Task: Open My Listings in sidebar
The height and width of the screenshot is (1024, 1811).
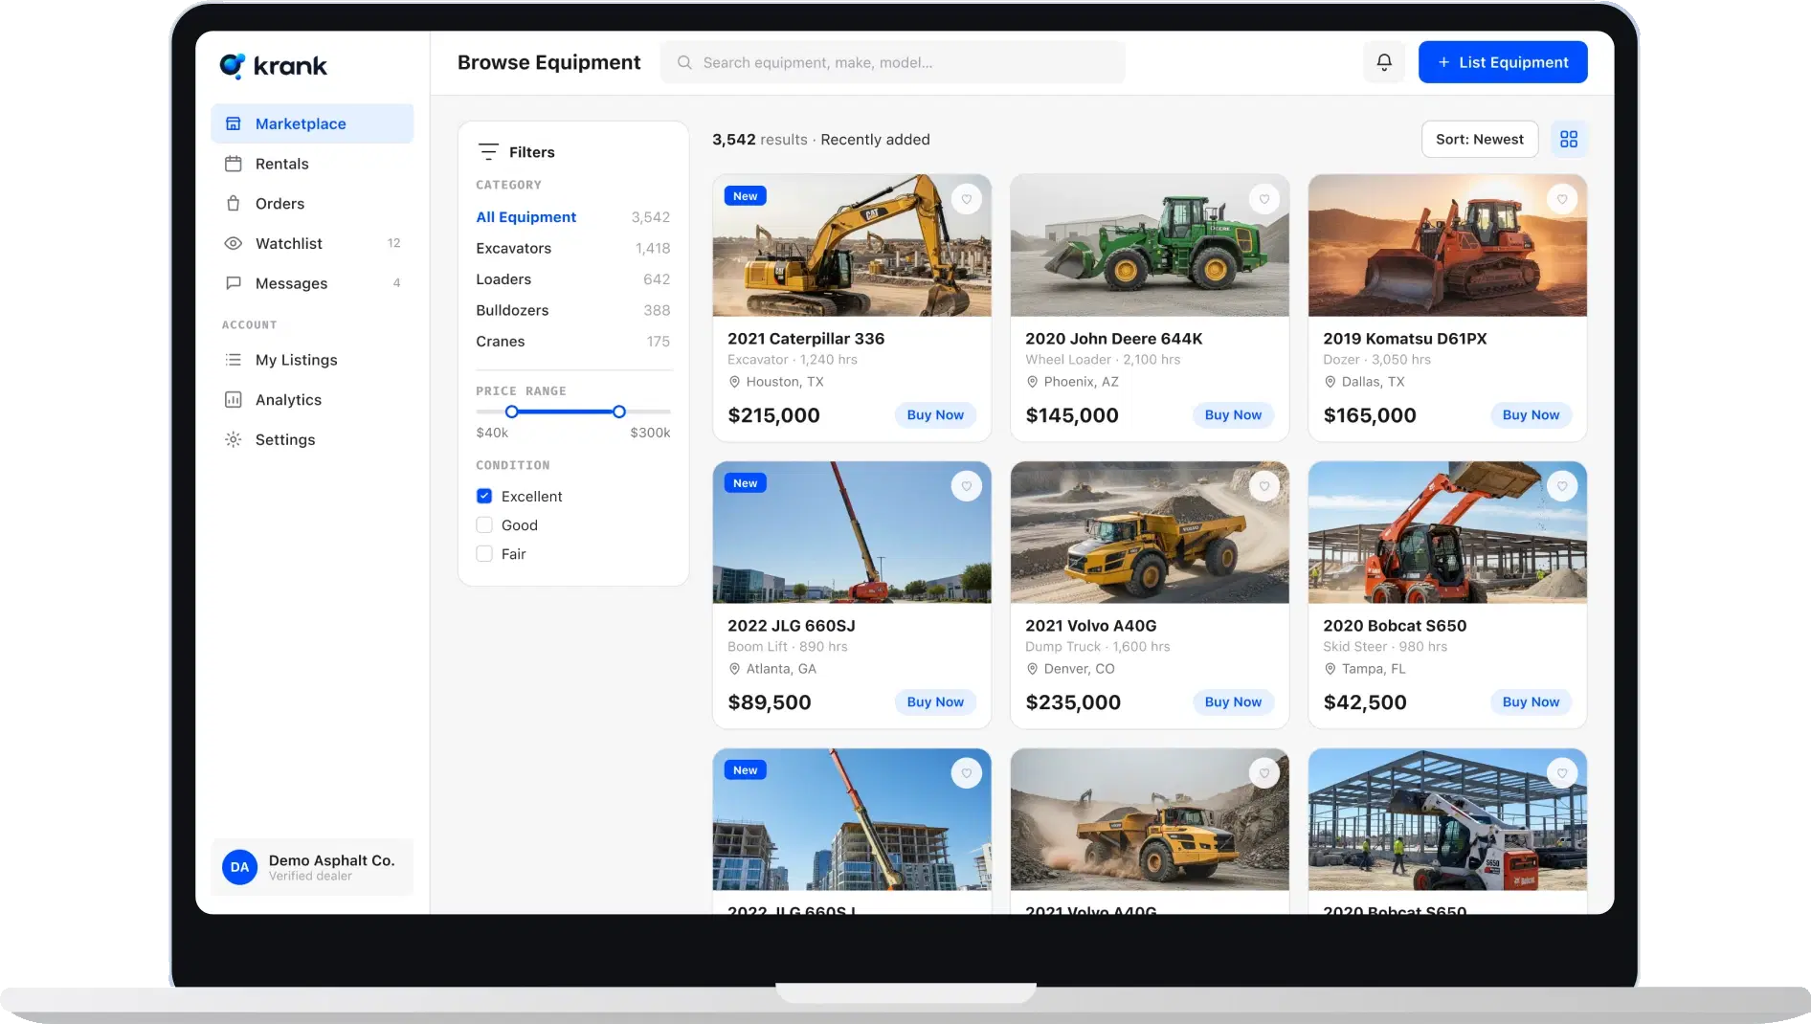Action: (x=312, y=360)
